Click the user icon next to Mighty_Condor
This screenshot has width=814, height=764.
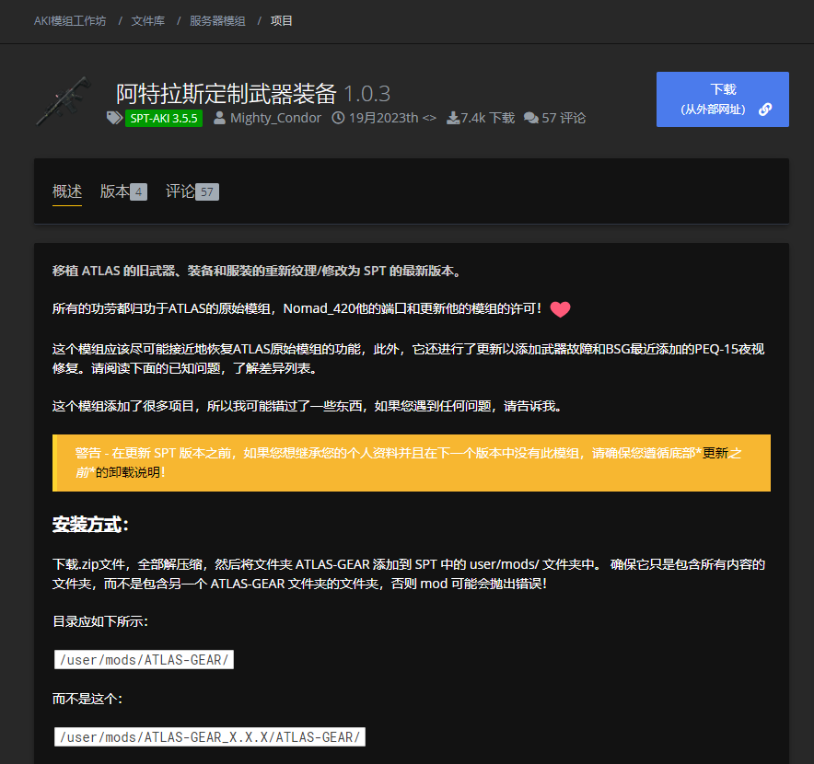[218, 118]
